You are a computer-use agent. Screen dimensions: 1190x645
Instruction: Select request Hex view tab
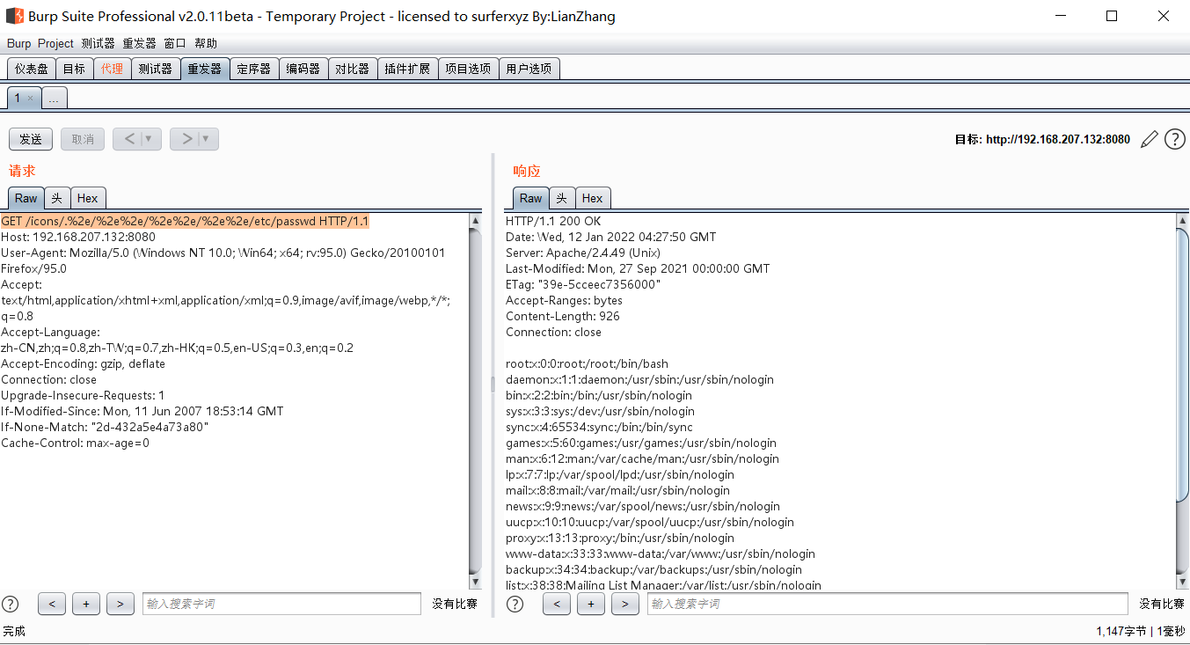point(88,198)
